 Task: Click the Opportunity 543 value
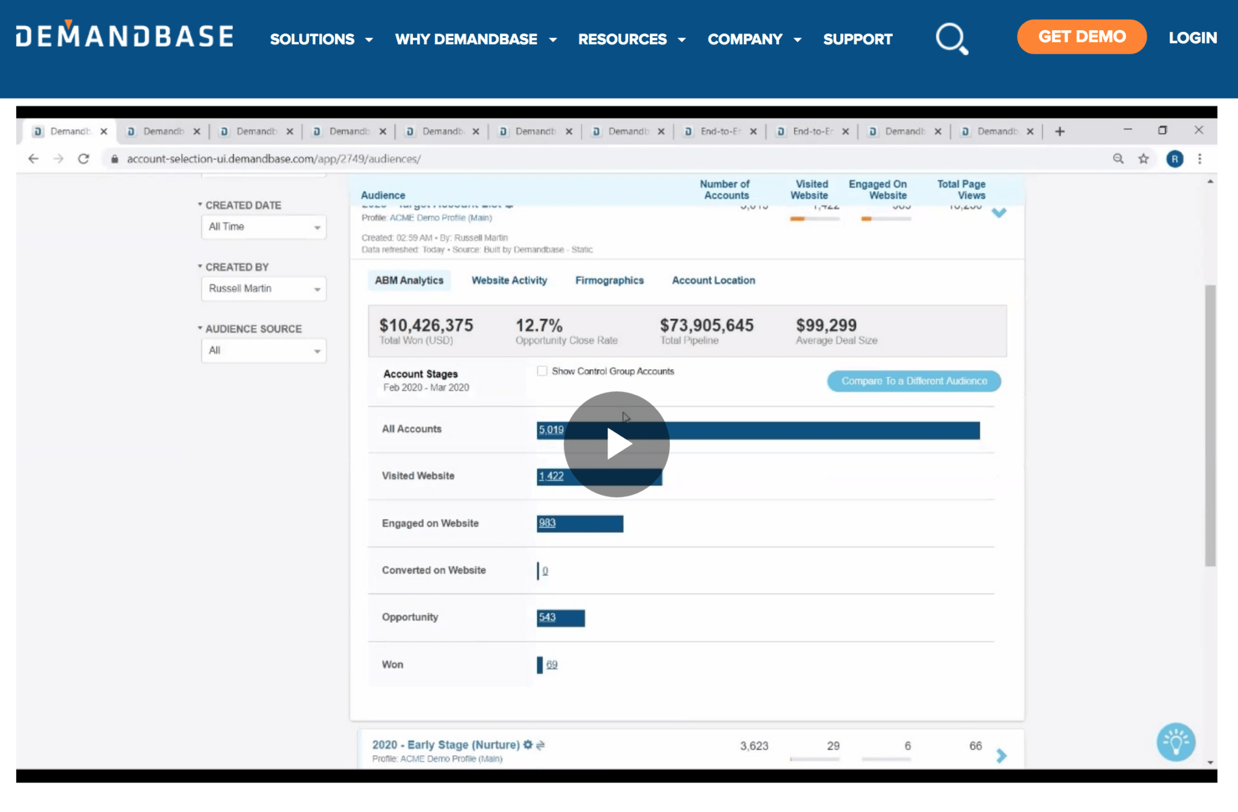coord(547,617)
